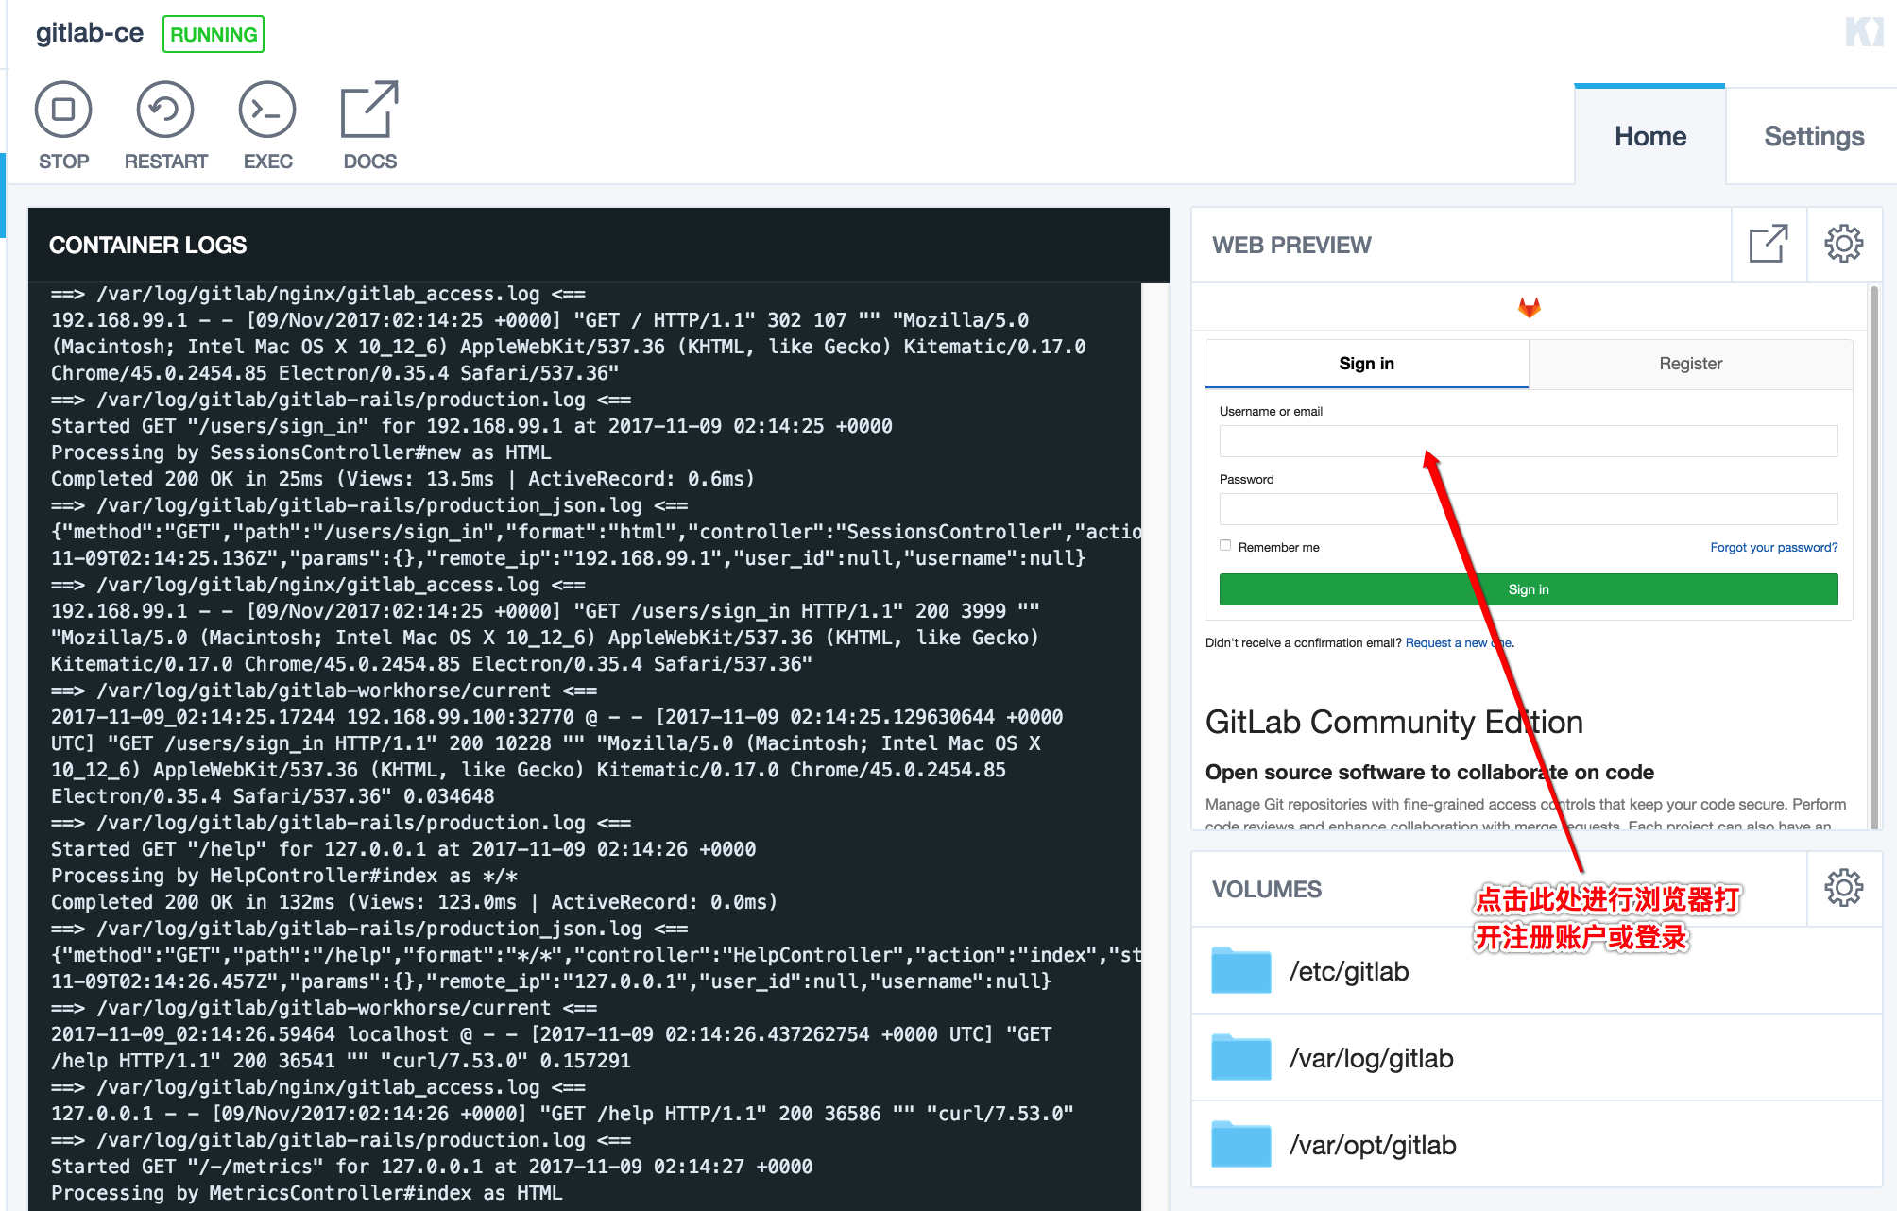The width and height of the screenshot is (1897, 1211).
Task: Select the Register tab
Action: (1690, 364)
